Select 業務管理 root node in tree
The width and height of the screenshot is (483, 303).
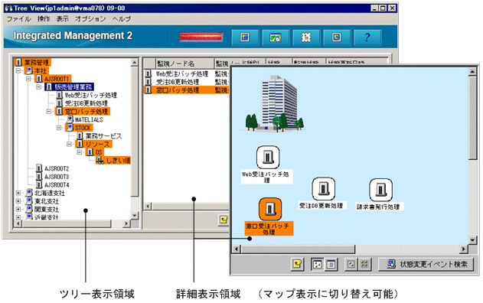[x=32, y=63]
